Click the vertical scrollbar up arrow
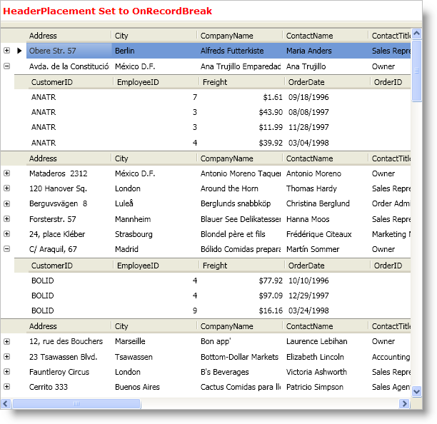This screenshot has width=437, height=424. [x=417, y=34]
